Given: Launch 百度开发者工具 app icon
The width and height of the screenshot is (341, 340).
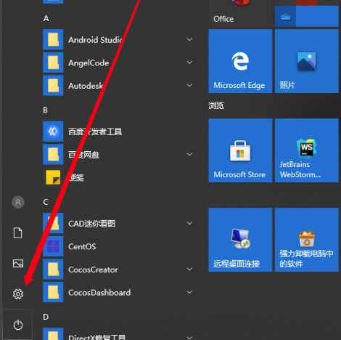Looking at the screenshot, I should pos(53,131).
